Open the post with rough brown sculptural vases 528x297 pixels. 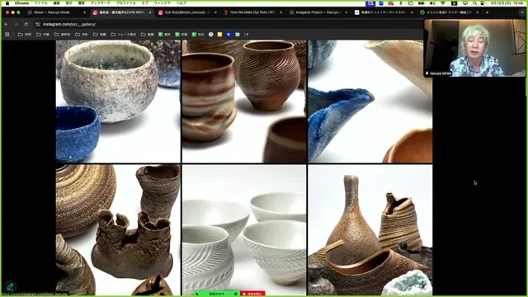(118, 230)
